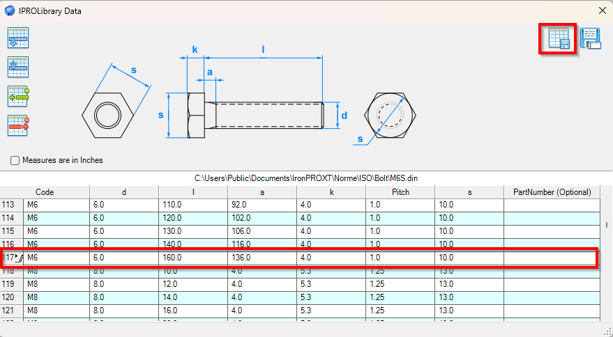Image resolution: width=613 pixels, height=337 pixels.
Task: Click the 5.3 k cell in row 119
Action: pos(331,284)
